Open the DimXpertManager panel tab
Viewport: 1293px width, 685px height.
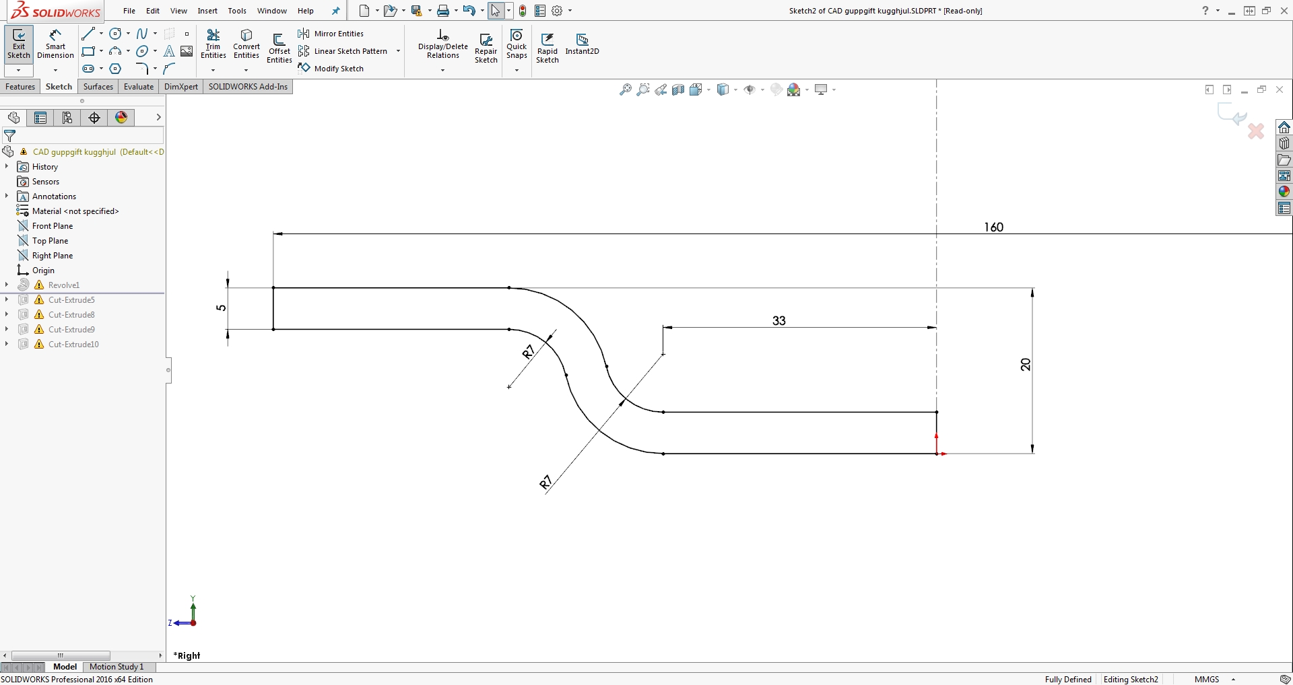click(x=94, y=118)
